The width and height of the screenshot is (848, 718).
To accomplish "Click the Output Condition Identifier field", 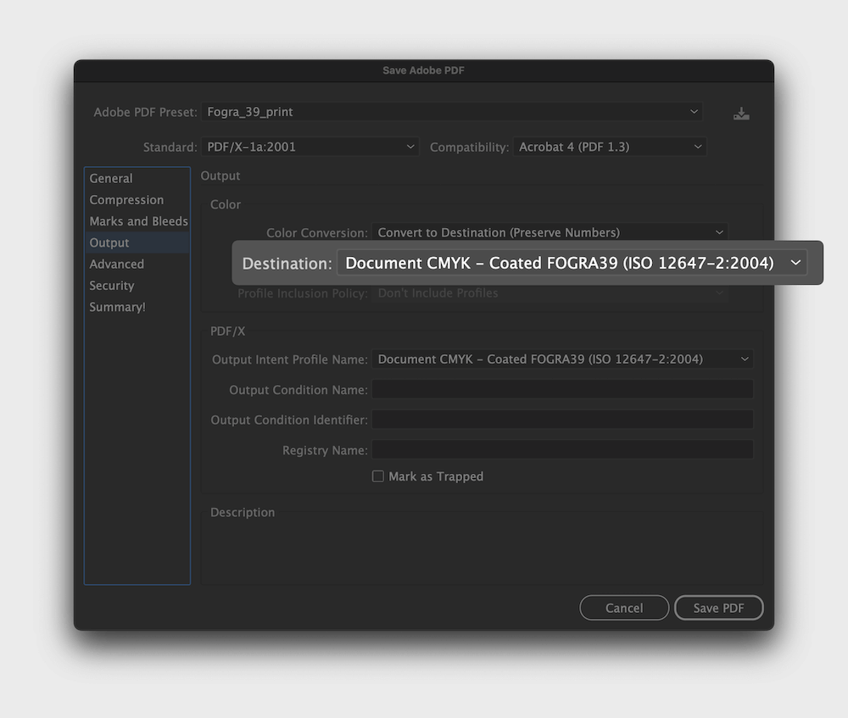I will coord(562,420).
